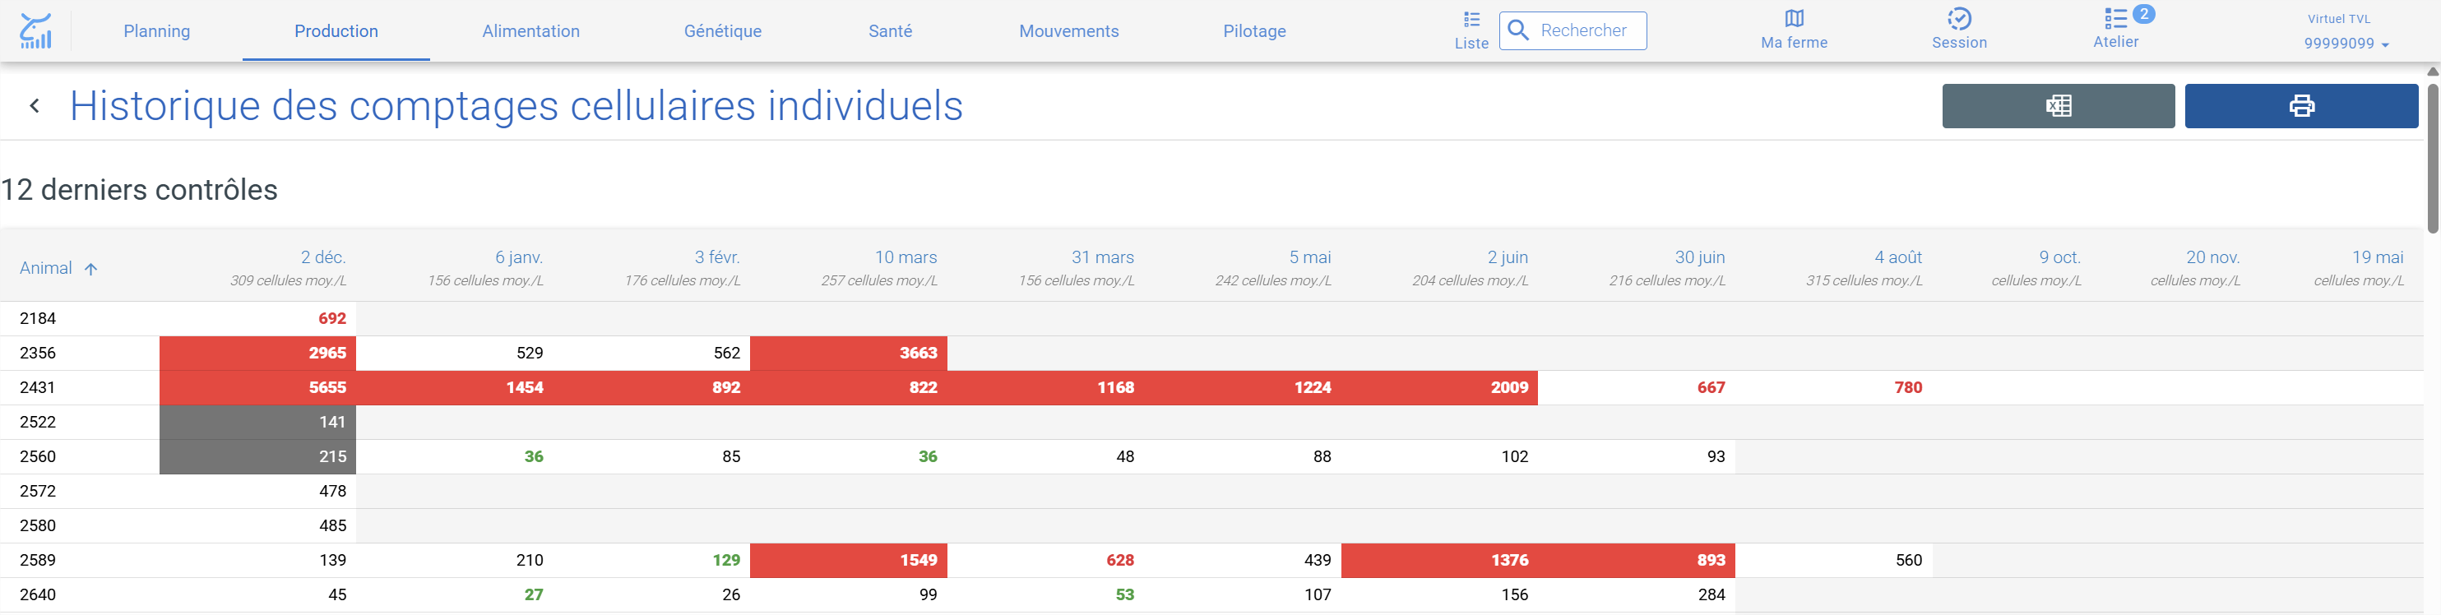This screenshot has height=615, width=2441.
Task: Click the green 129 cell
Action: coord(651,560)
